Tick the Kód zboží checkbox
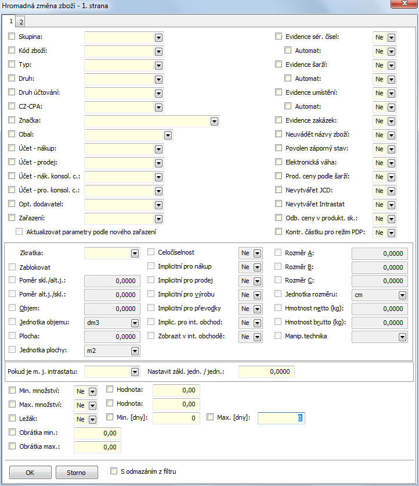The width and height of the screenshot is (419, 486). point(12,50)
